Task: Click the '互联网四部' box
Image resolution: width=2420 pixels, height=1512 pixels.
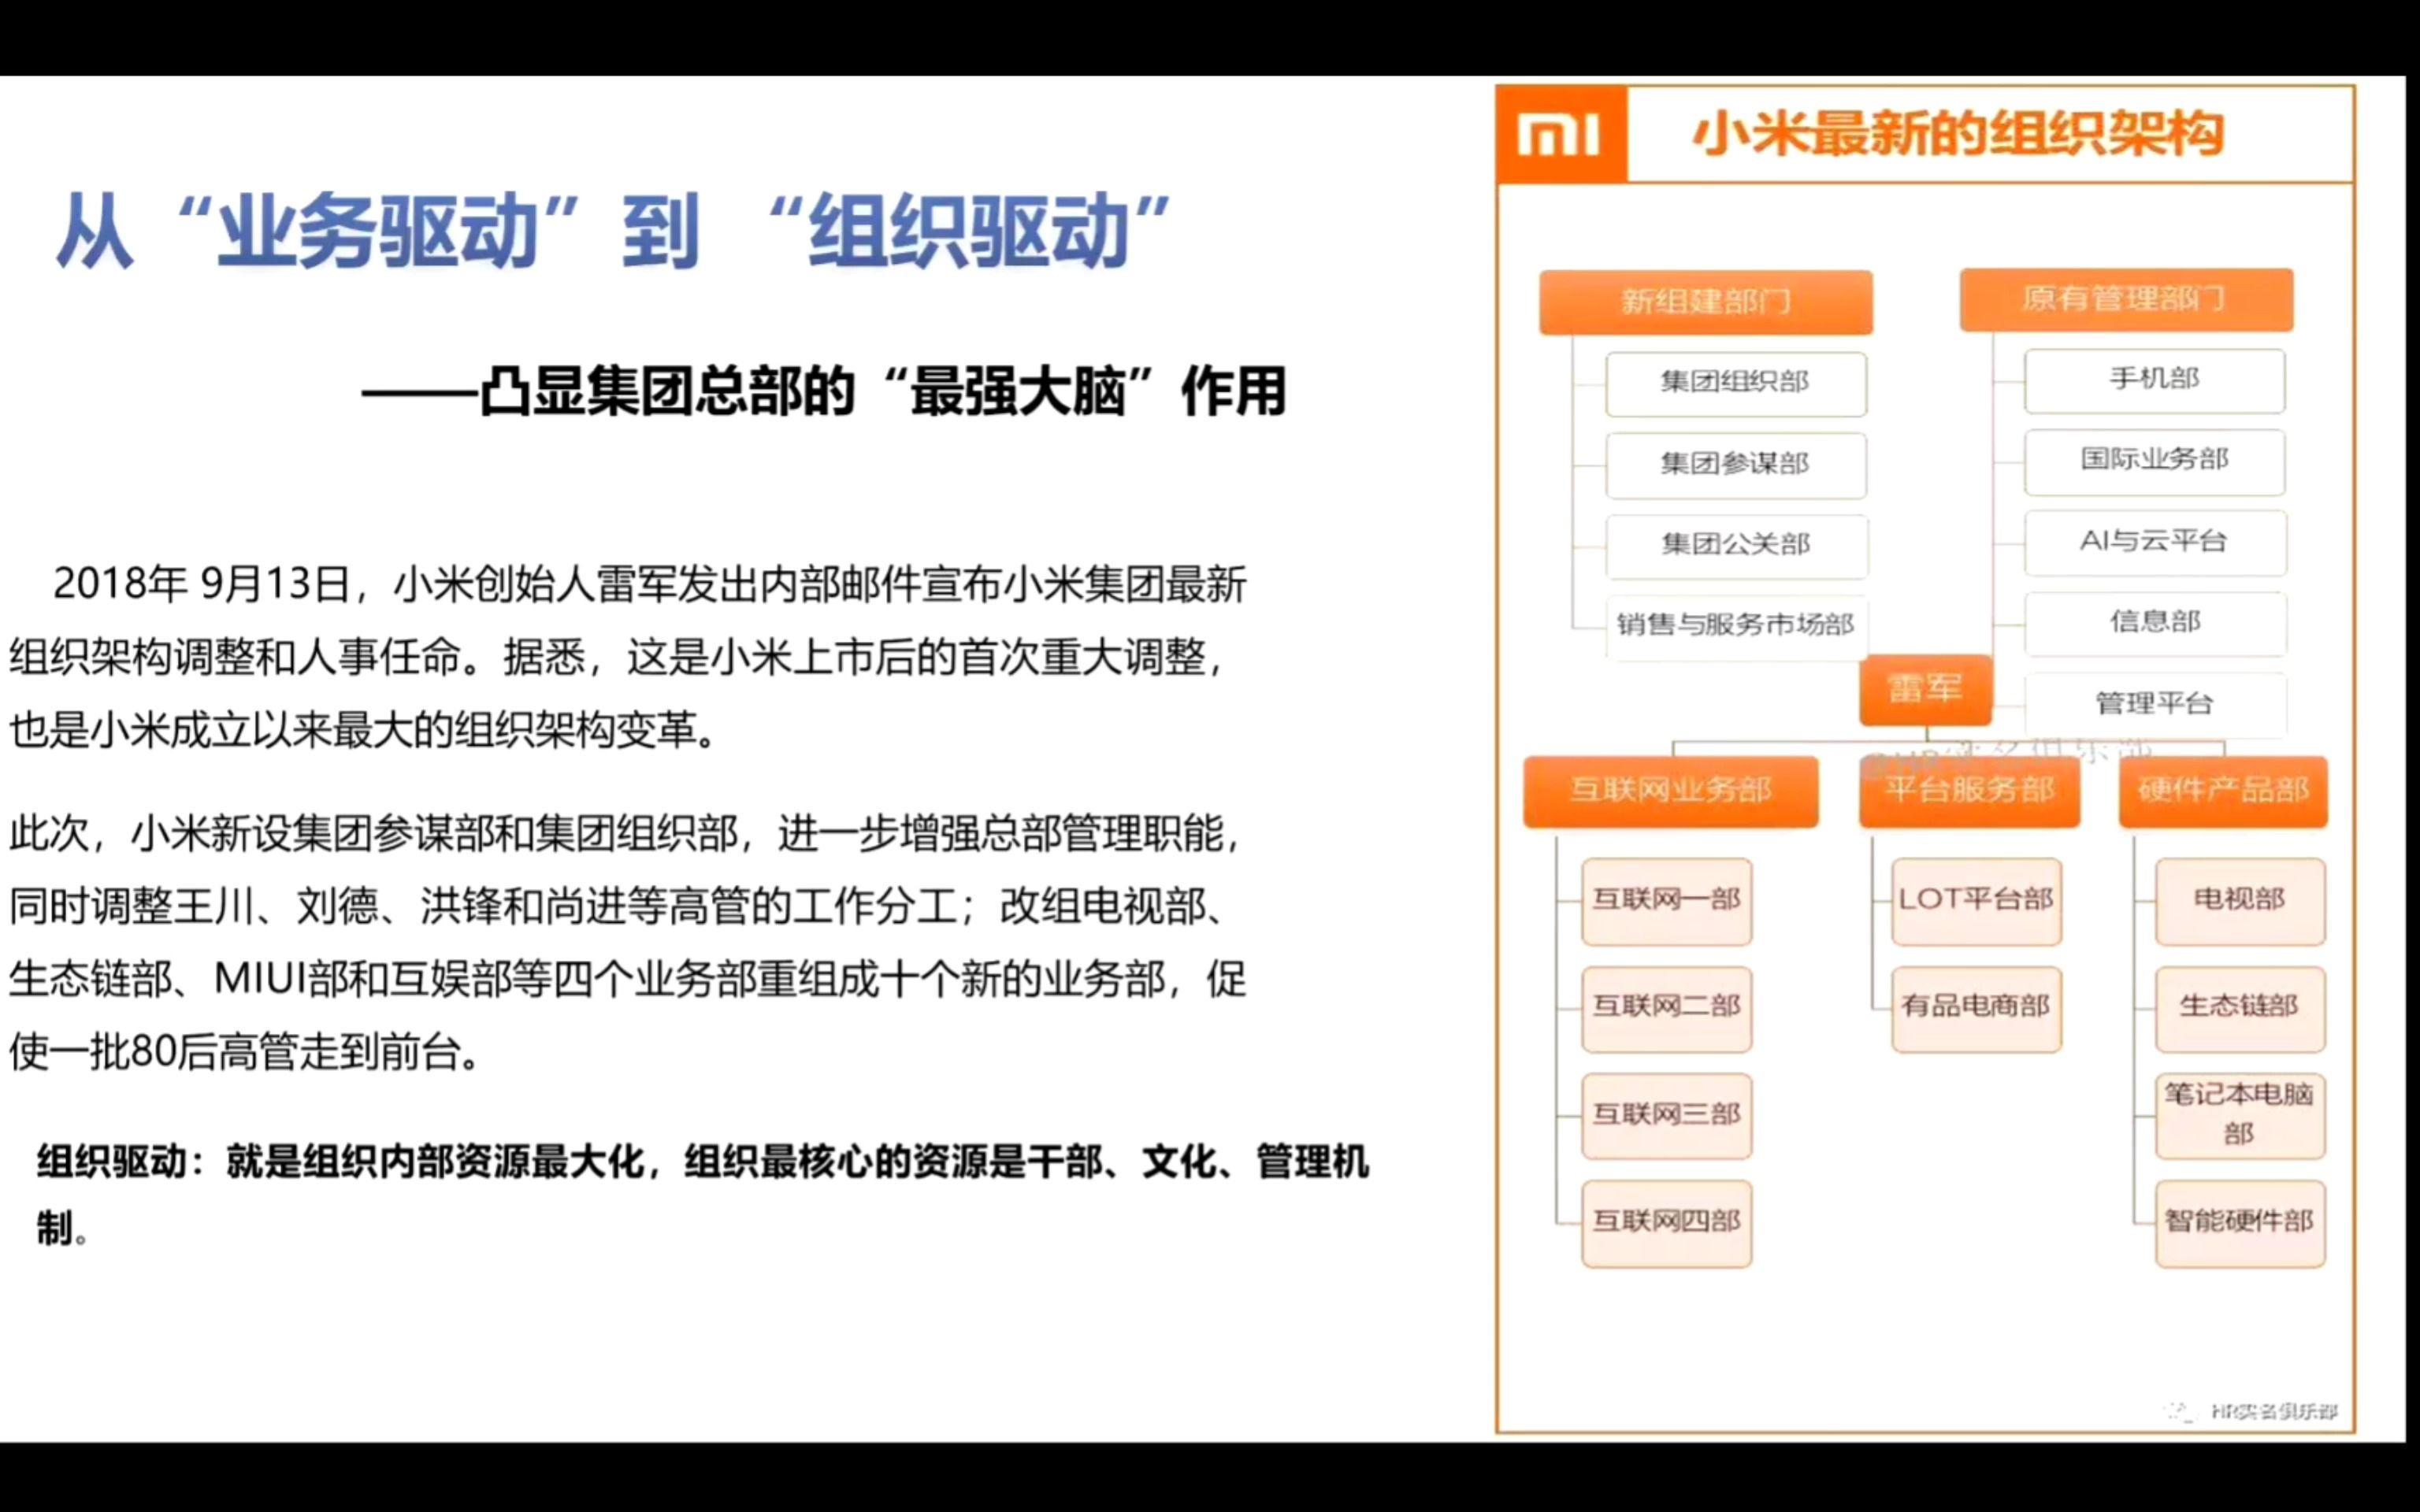Action: 1666,1223
